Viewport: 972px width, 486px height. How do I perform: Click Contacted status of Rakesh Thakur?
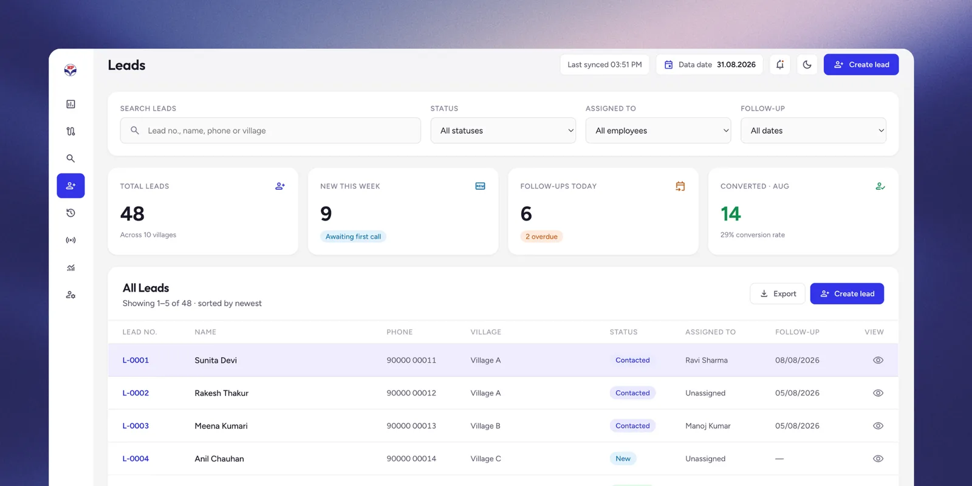pos(632,393)
